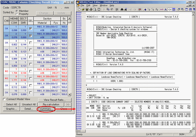
Task: Click the Find binoculars icon
Action: 121,10
